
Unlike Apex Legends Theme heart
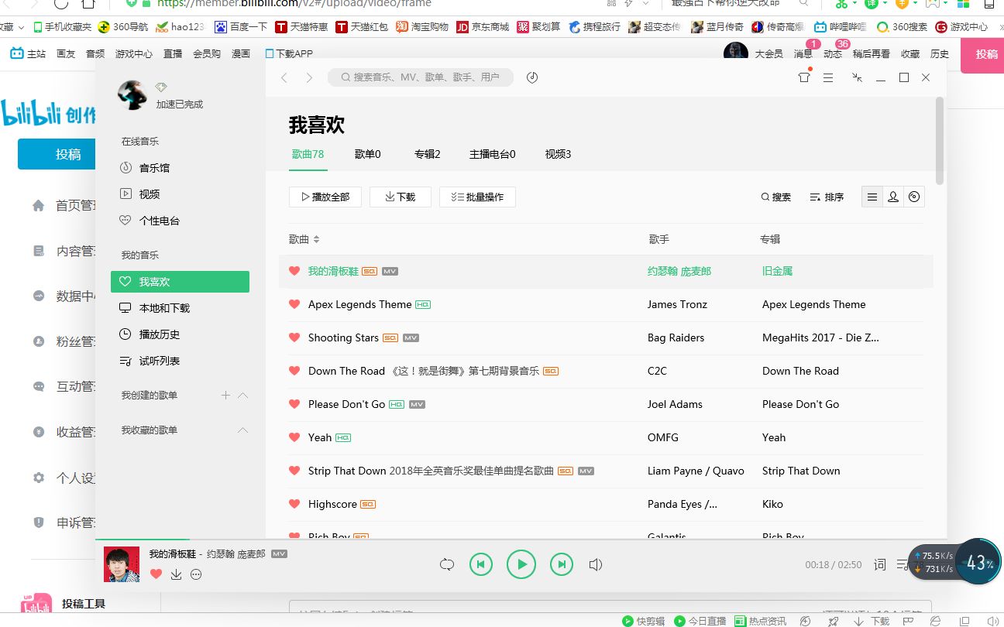point(294,304)
